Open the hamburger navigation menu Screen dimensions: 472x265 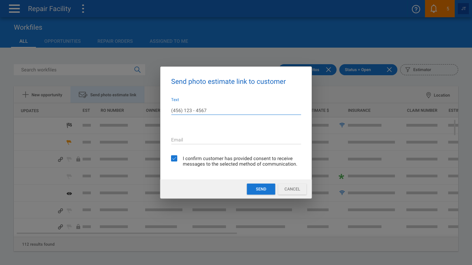(x=14, y=9)
